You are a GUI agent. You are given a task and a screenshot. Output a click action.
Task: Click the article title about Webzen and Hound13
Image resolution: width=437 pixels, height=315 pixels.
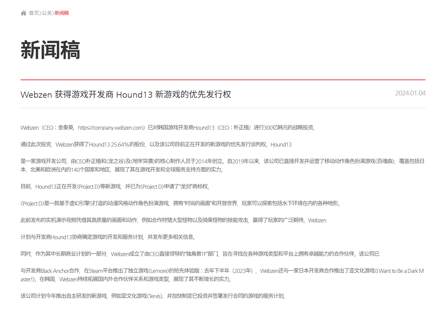click(126, 94)
